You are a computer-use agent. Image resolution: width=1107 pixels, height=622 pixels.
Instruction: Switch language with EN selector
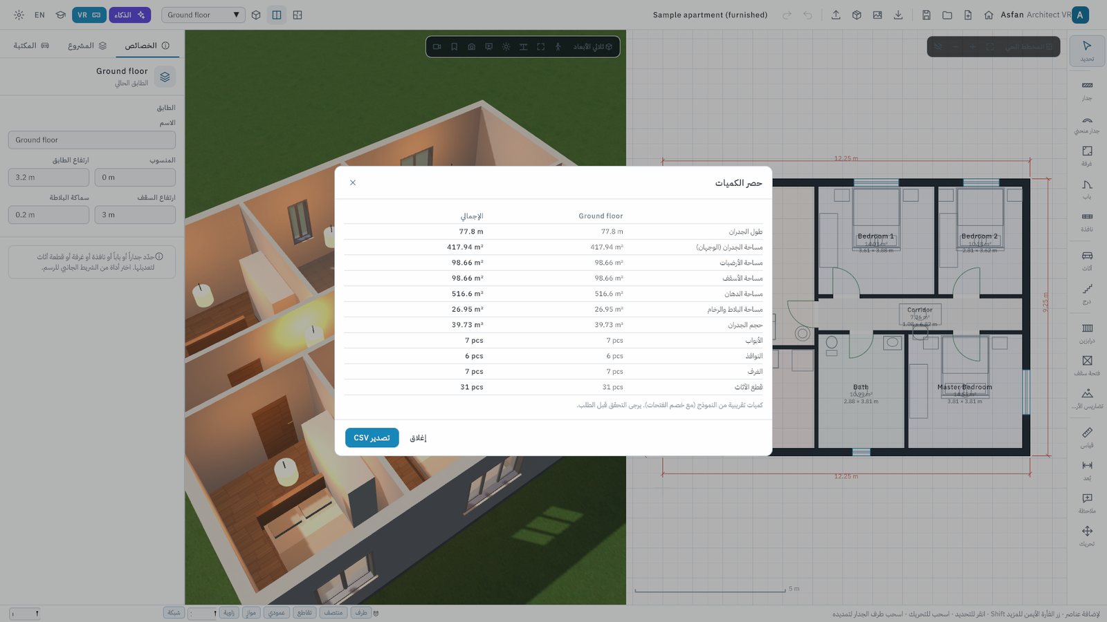[39, 15]
